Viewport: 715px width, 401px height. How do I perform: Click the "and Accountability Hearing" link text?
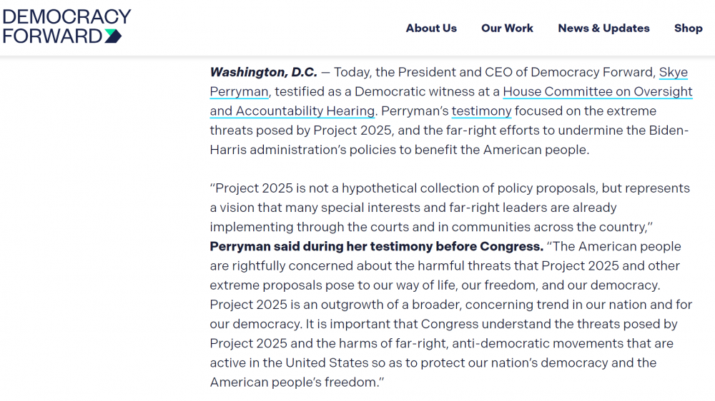click(292, 111)
